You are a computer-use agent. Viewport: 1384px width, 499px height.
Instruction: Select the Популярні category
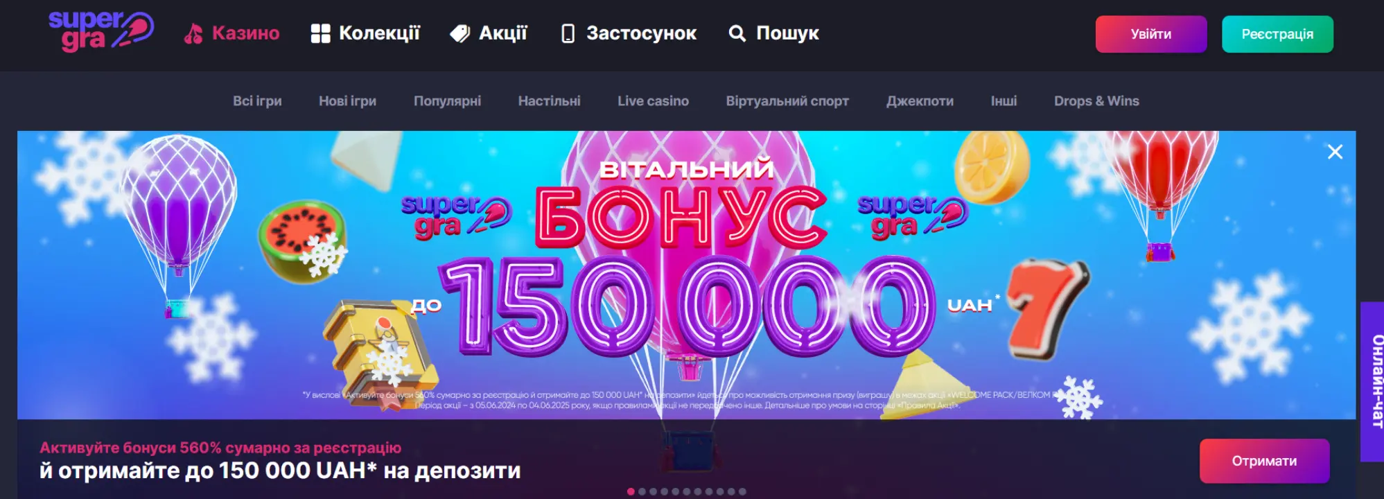point(447,101)
